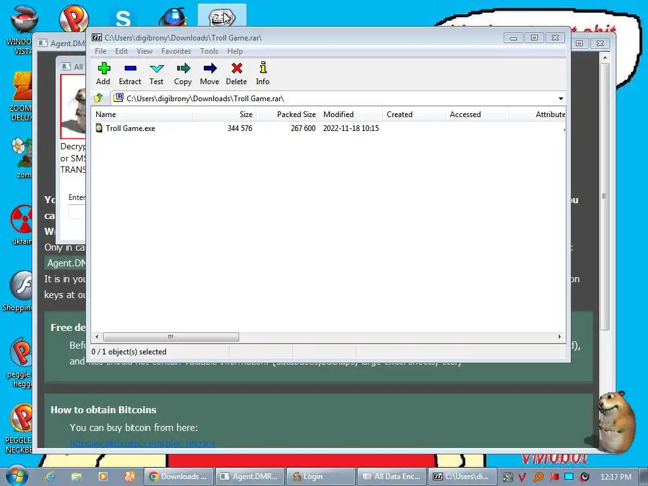Viewport: 648px width, 486px height.
Task: Switch to the Login taskbar button
Action: point(320,477)
